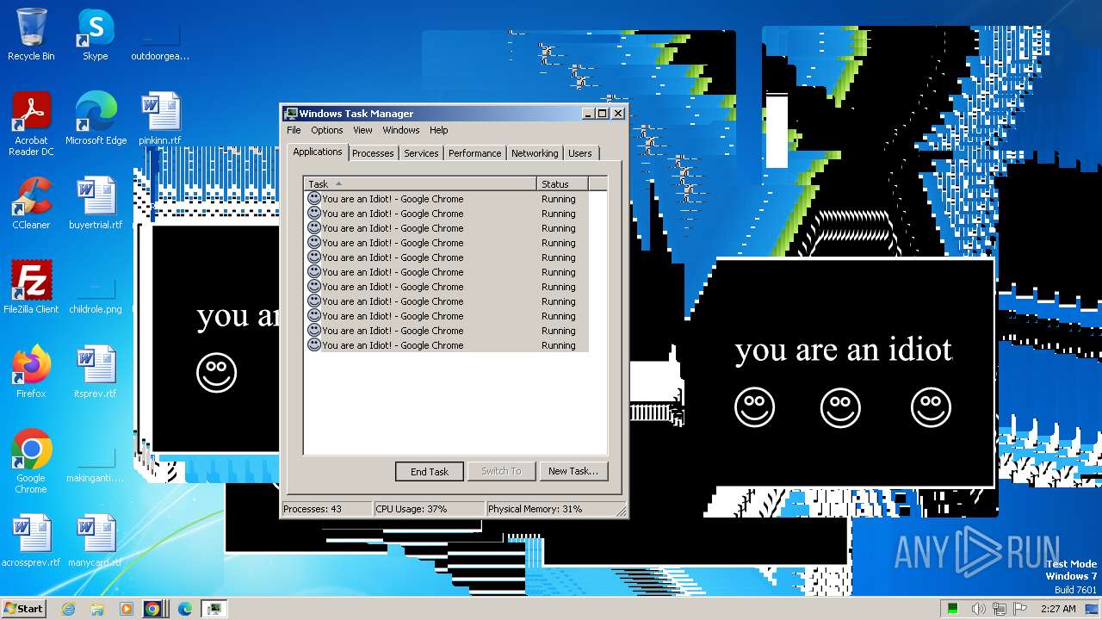Click the Switch To button
The image size is (1102, 620).
tap(501, 471)
